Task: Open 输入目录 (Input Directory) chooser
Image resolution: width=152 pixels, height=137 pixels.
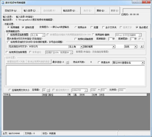Action: click(x=31, y=11)
